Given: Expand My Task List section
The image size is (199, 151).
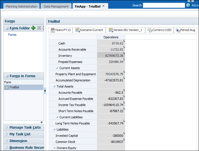Looking at the screenshot, I should (x=7, y=134).
